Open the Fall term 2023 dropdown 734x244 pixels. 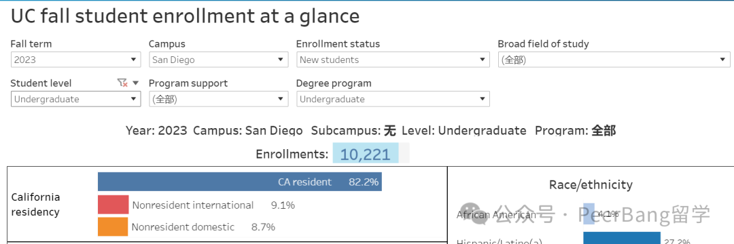(x=75, y=60)
